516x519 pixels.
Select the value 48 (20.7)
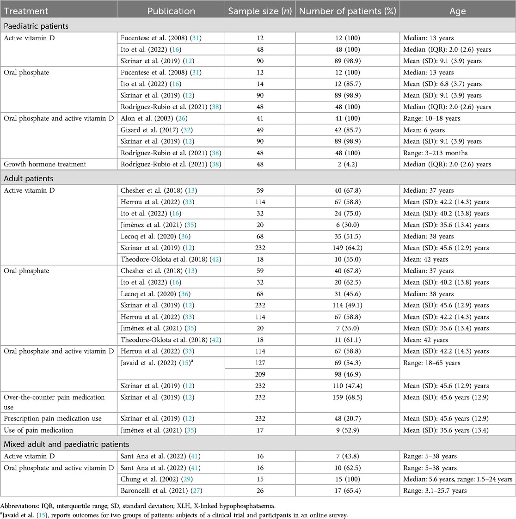tap(347, 419)
